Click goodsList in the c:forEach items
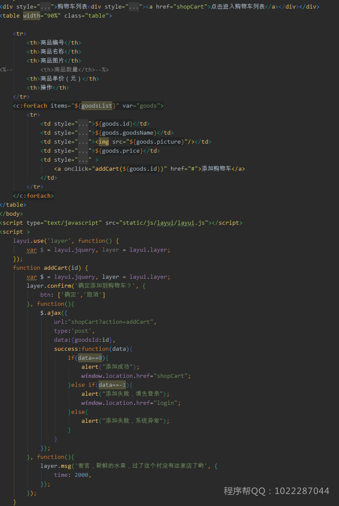 tap(97, 105)
